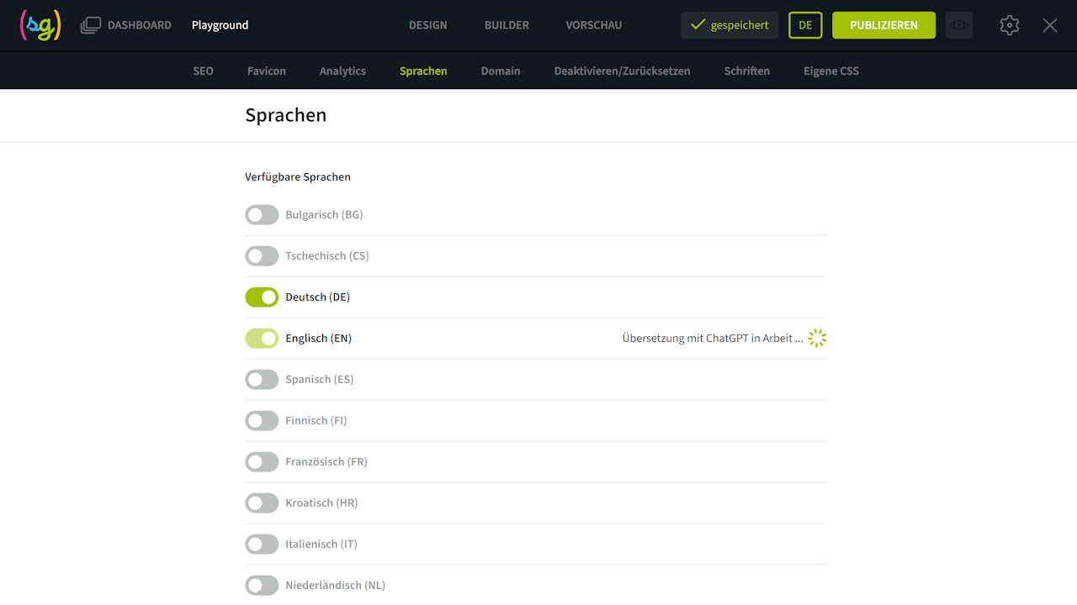Viewport: 1077px width, 605px height.
Task: Click 'Übersetzung mit ChatGPT in Arbeit ...' text
Action: pyautogui.click(x=713, y=338)
